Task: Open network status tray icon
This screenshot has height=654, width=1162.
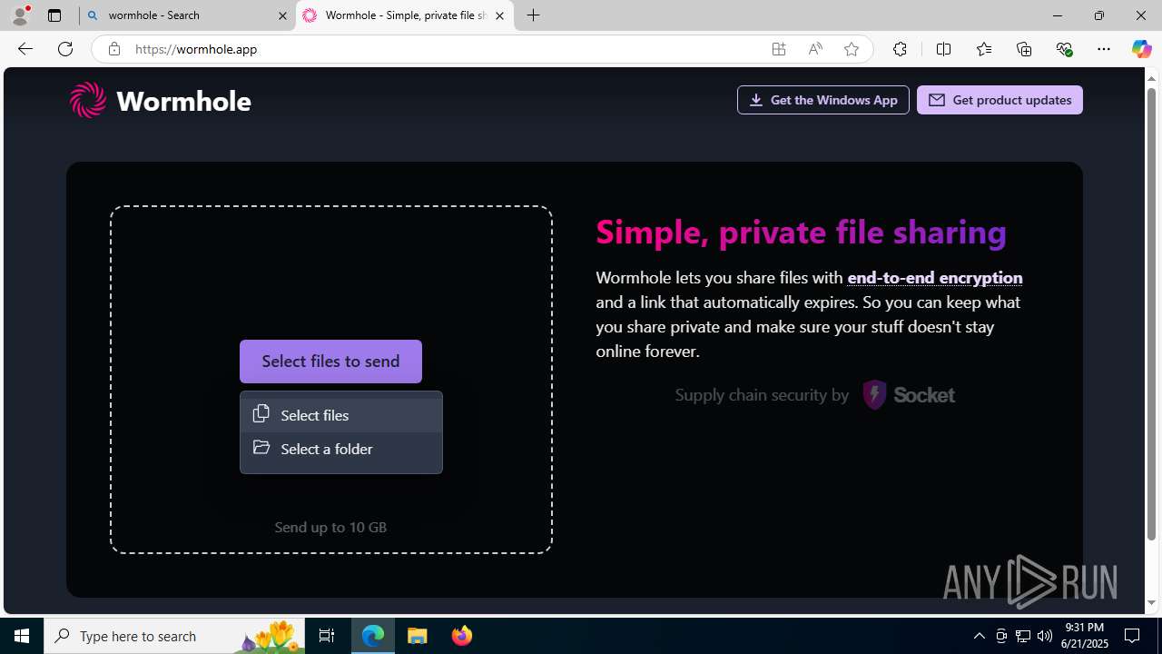Action: [x=1023, y=636]
